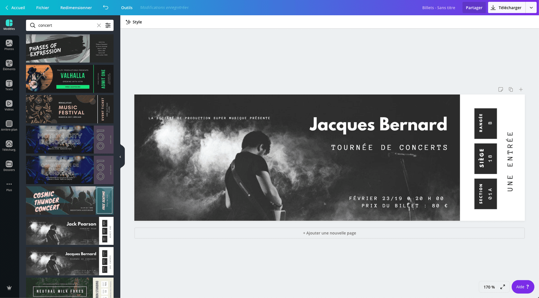Open the 170 % zoom level menu
This screenshot has width=539, height=298.
click(x=489, y=287)
